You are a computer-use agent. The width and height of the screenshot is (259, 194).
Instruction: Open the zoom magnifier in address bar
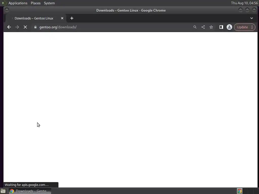[195, 27]
